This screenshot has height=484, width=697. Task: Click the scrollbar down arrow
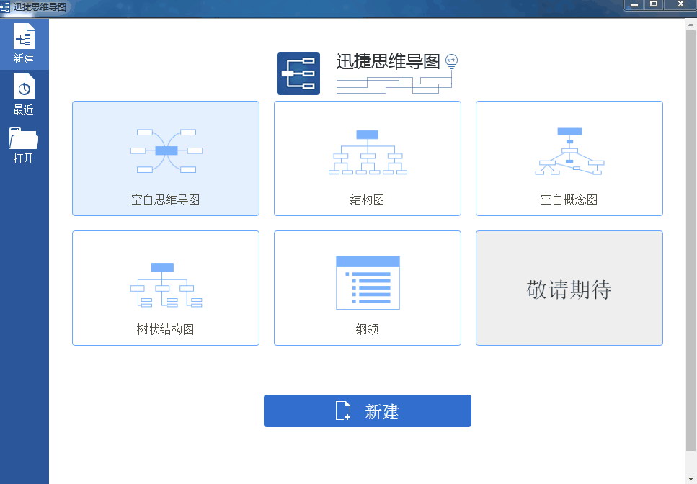(691, 479)
